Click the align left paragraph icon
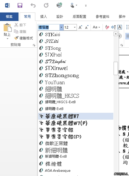The image size is (129, 176). (x=127, y=36)
